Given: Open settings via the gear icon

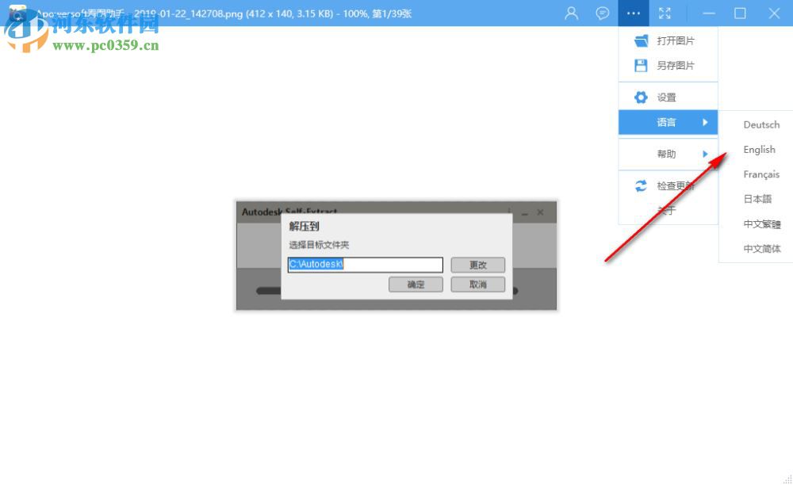Looking at the screenshot, I should point(641,96).
